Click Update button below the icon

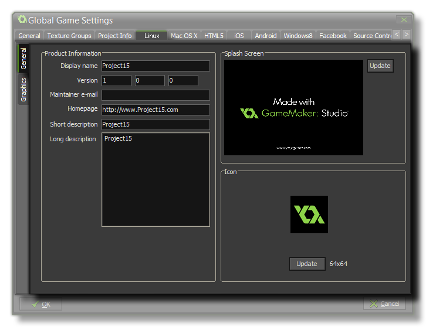(306, 264)
